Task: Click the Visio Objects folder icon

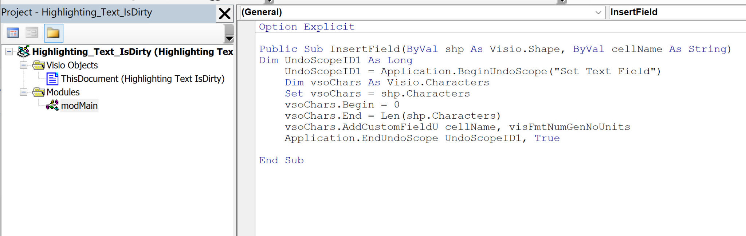Action: (39, 65)
